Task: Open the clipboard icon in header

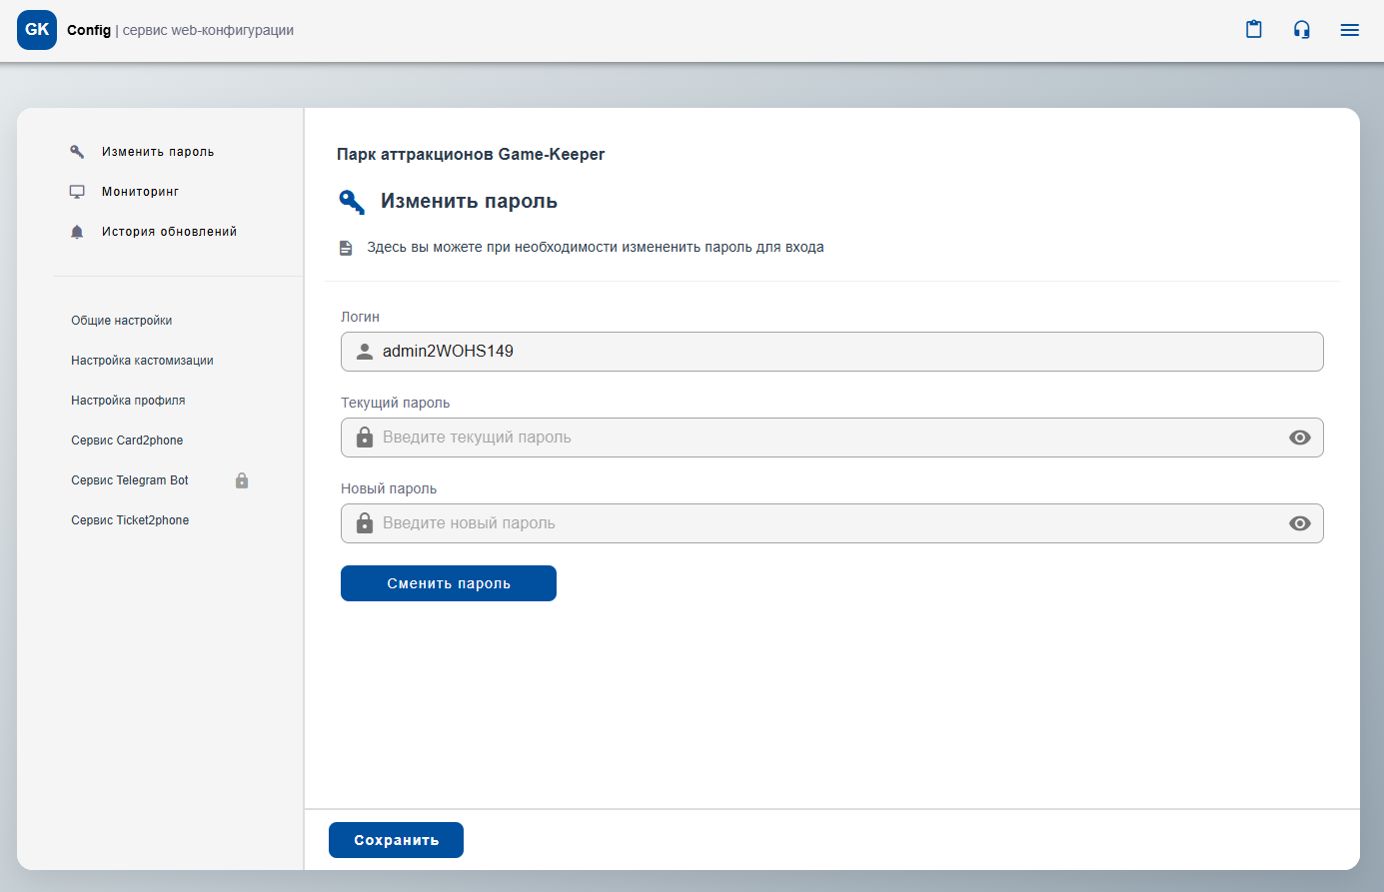Action: 1253,30
